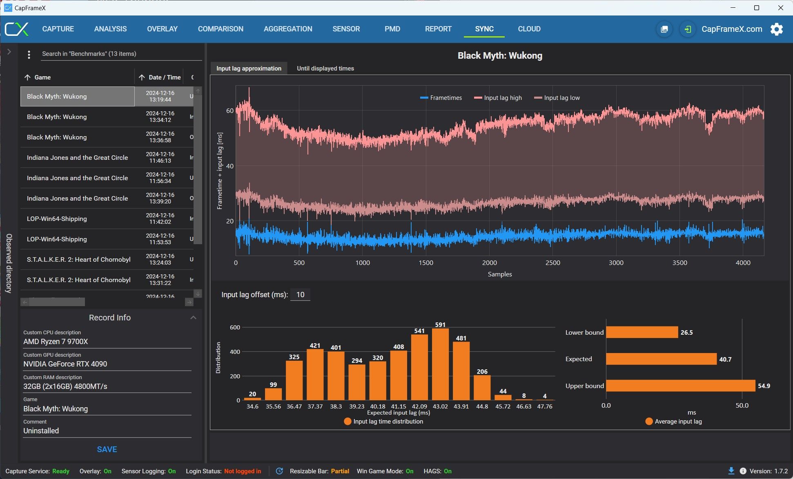The height and width of the screenshot is (479, 793).
Task: Click scroll-down arrow of record list
Action: [198, 294]
